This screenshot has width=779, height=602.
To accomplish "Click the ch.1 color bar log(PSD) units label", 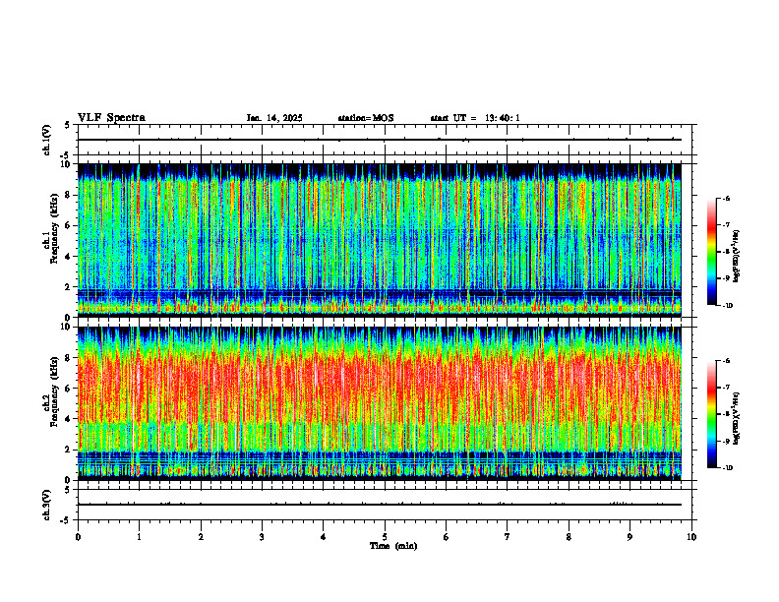I will [737, 257].
